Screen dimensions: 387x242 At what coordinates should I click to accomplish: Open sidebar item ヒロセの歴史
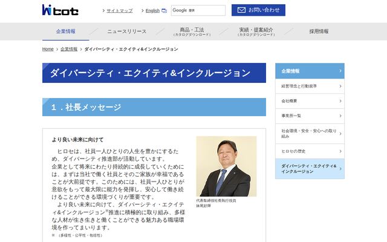[x=310, y=151]
